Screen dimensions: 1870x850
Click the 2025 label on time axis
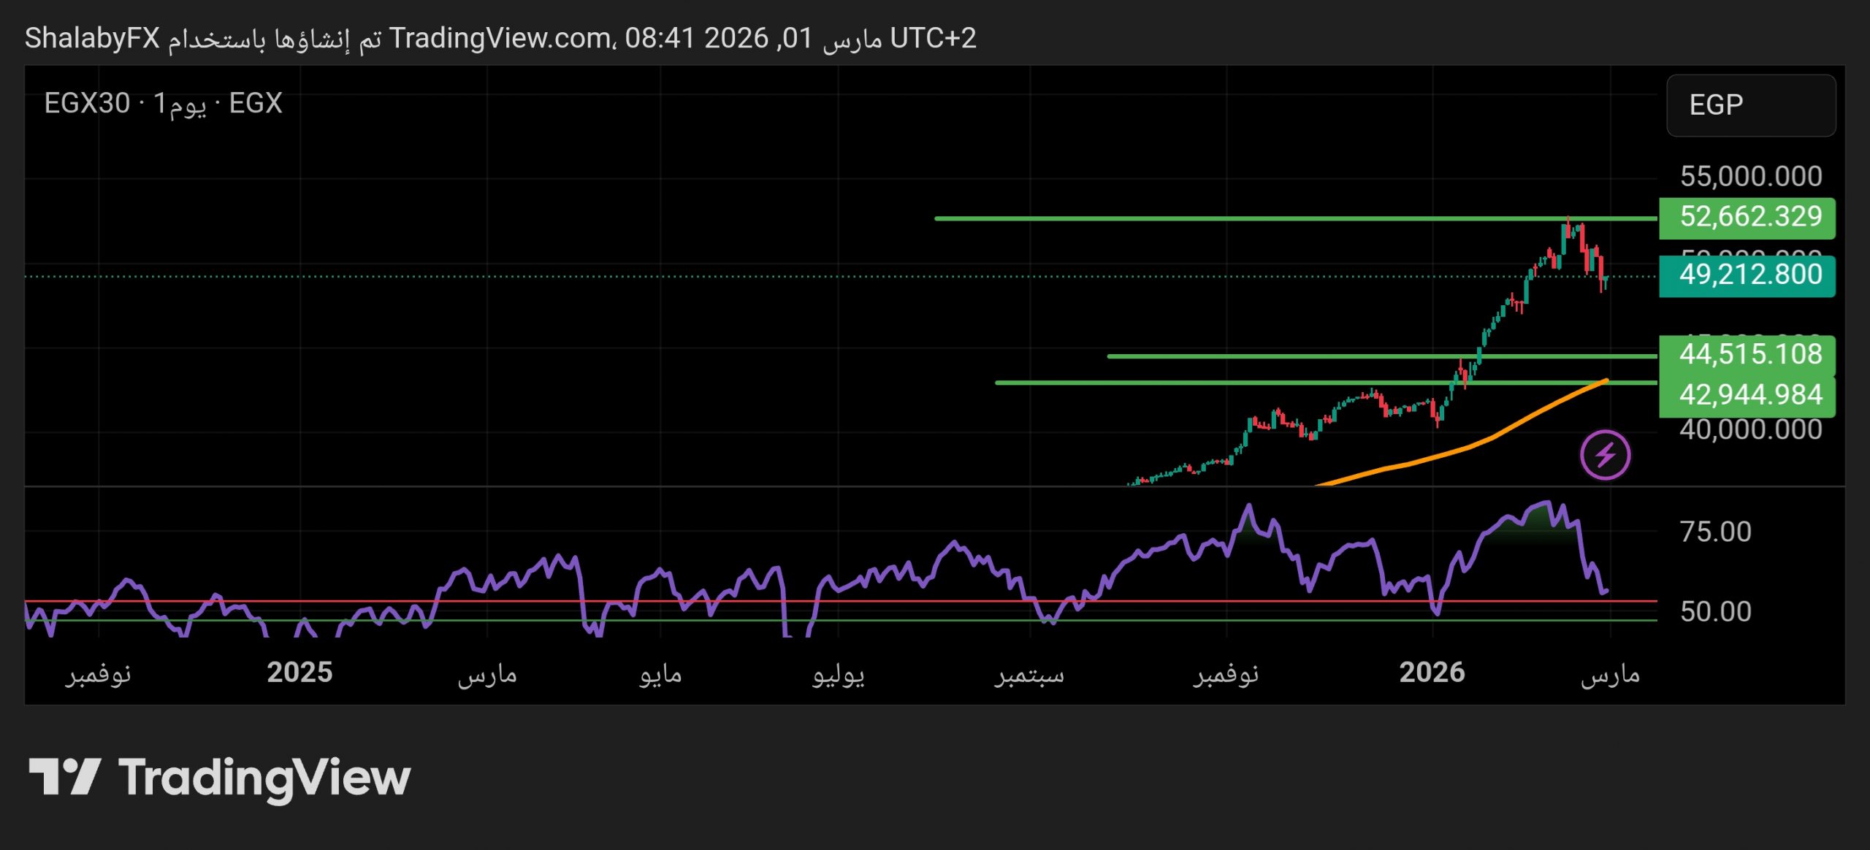coord(299,673)
